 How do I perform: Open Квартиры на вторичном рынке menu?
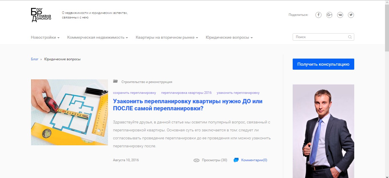pyautogui.click(x=167, y=37)
